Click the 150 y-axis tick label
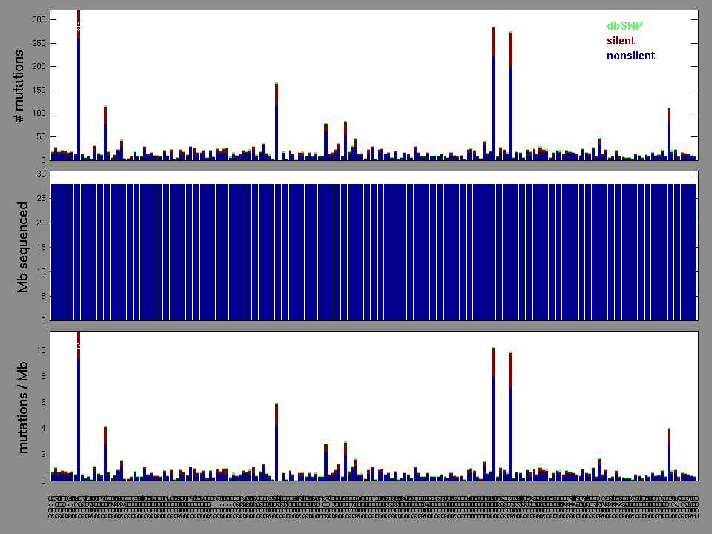The width and height of the screenshot is (712, 534). [37, 90]
